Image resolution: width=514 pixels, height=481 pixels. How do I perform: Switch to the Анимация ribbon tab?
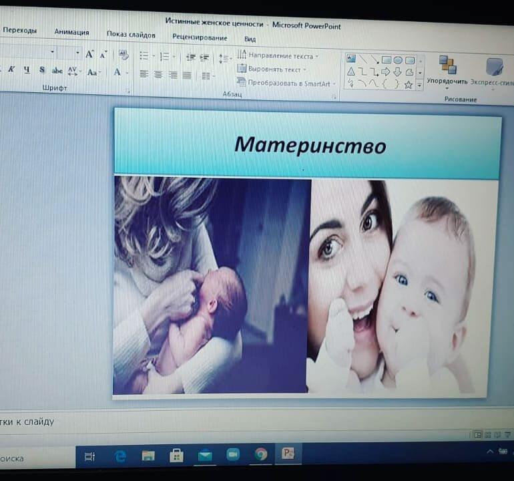71,31
